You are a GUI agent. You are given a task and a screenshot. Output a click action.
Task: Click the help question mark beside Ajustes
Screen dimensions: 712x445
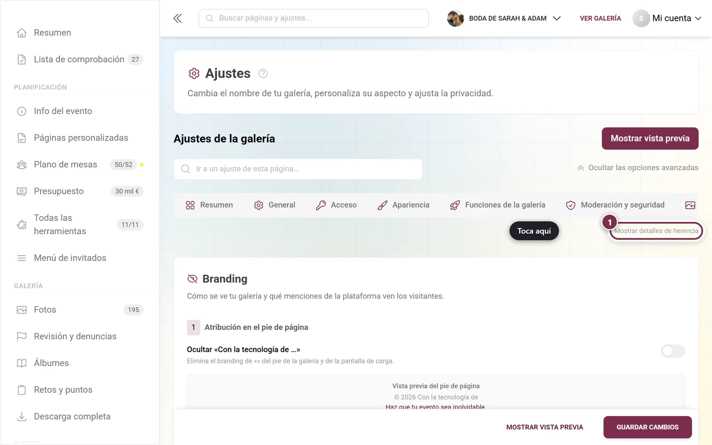point(263,74)
